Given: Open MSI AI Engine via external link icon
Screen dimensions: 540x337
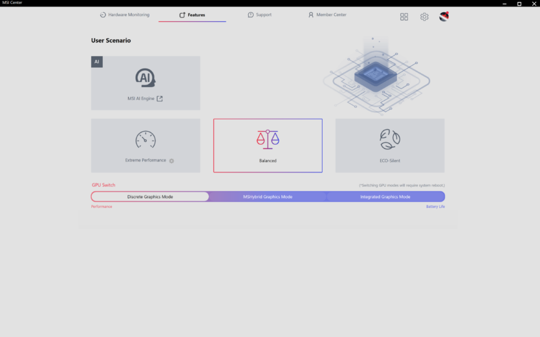Looking at the screenshot, I should [x=160, y=99].
